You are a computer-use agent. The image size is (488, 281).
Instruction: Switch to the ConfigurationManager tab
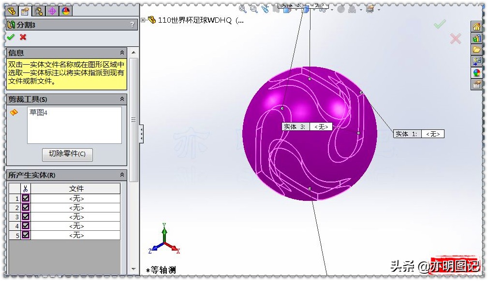click(39, 11)
